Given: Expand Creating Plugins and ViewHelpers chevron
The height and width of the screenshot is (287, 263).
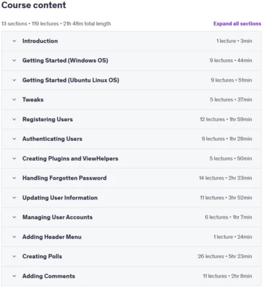Looking at the screenshot, I should [x=14, y=159].
